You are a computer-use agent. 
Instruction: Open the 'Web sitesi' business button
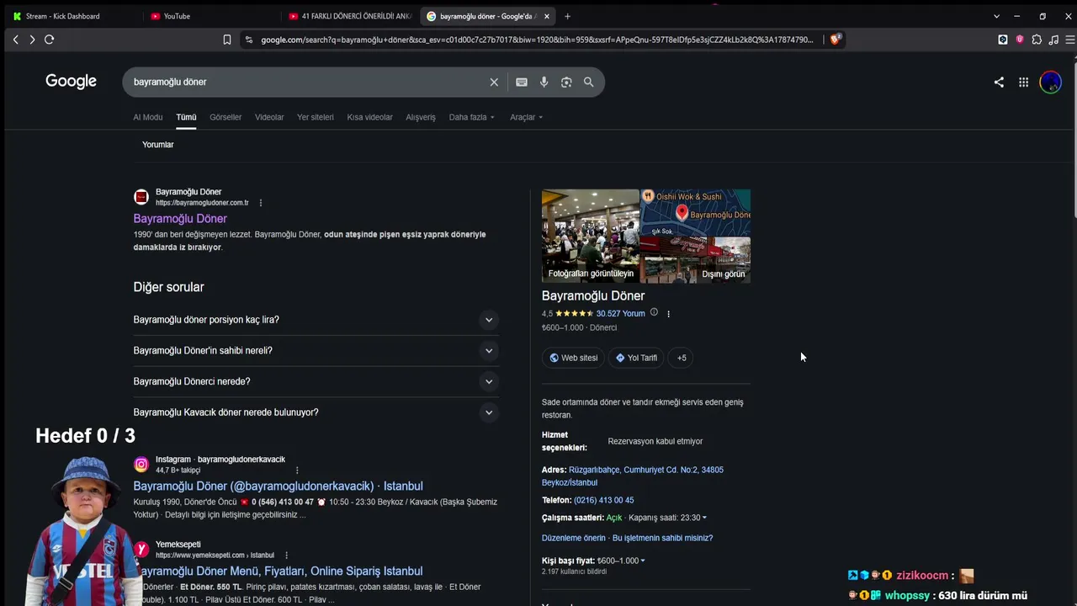coord(573,358)
